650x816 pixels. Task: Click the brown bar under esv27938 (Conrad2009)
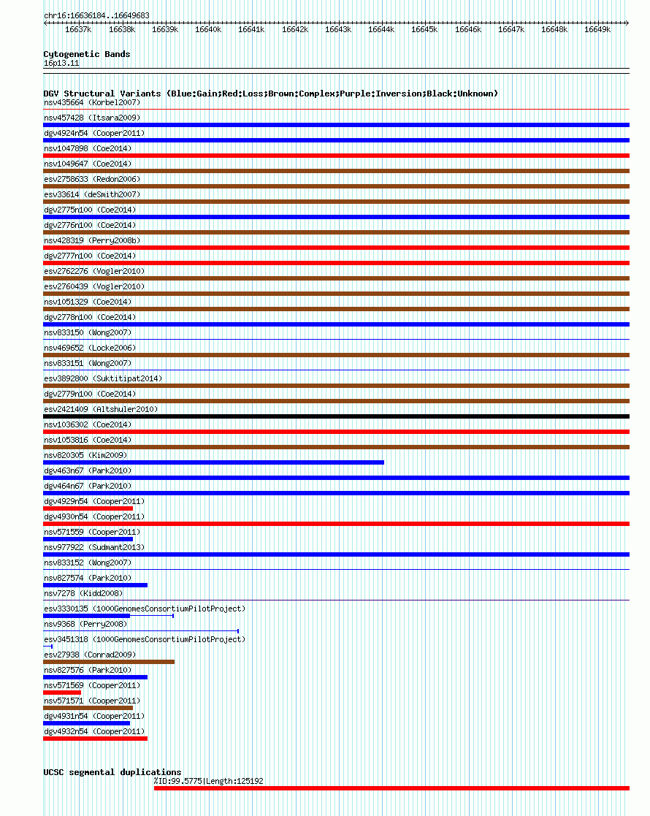109,662
